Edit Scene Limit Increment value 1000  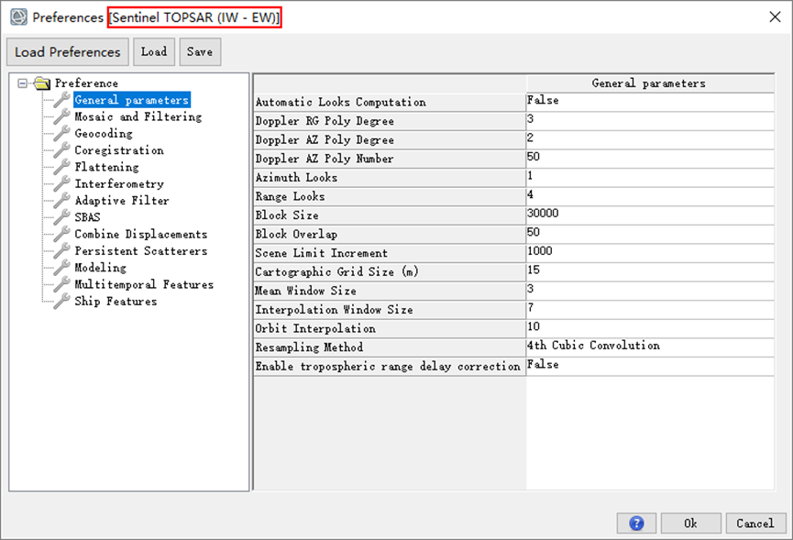[x=650, y=252]
